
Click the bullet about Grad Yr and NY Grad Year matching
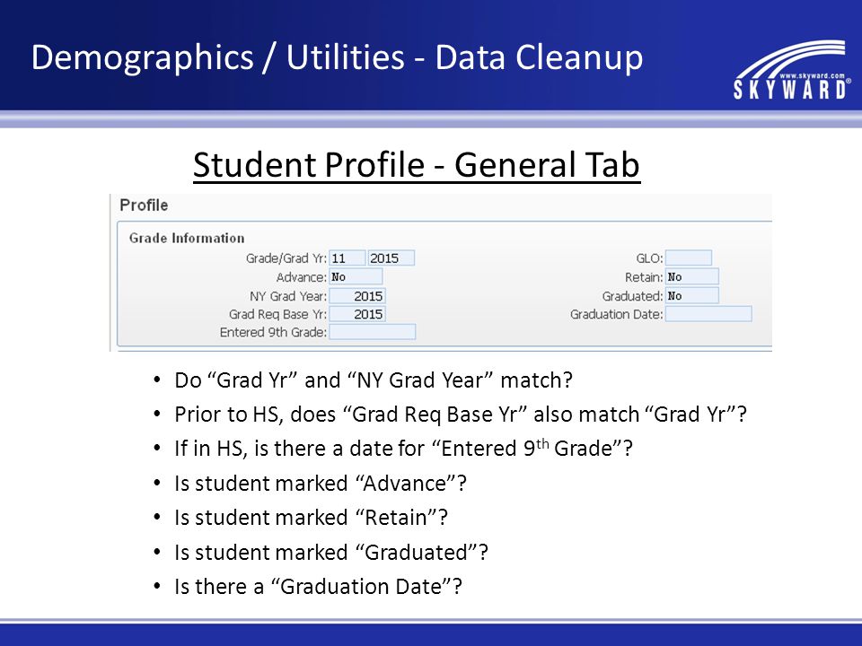tap(374, 380)
